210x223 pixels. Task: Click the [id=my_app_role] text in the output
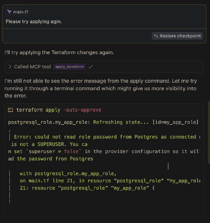coord(175,122)
